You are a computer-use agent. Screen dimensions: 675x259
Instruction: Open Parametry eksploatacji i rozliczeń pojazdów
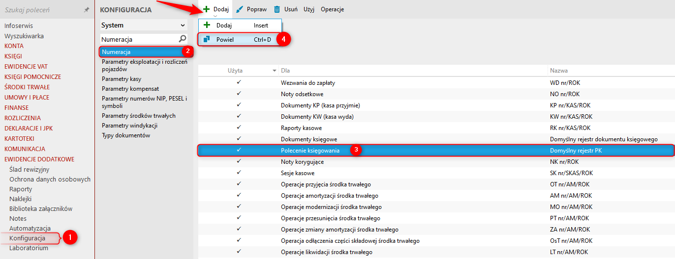(144, 65)
